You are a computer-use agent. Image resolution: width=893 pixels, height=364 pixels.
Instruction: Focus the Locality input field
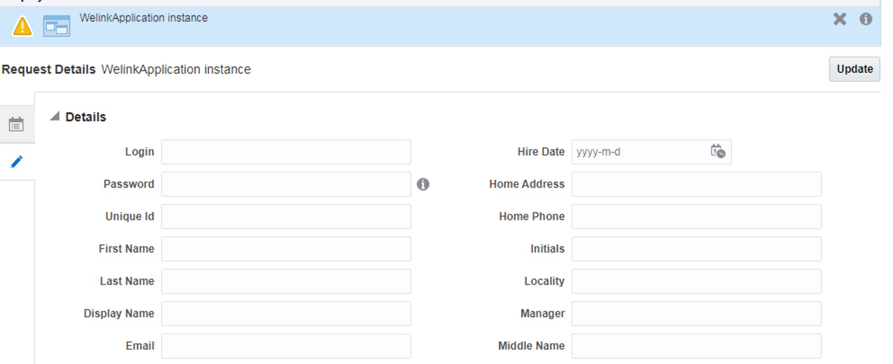697,281
